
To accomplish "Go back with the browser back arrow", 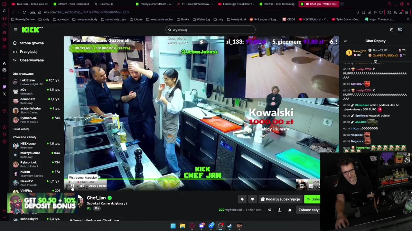I will (x=13, y=12).
